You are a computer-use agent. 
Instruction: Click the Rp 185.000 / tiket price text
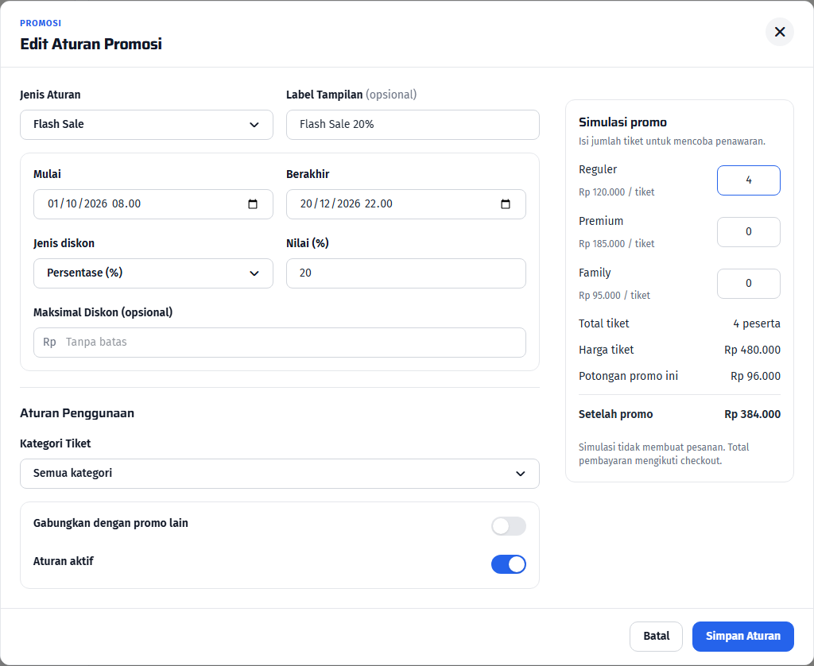pyautogui.click(x=617, y=244)
